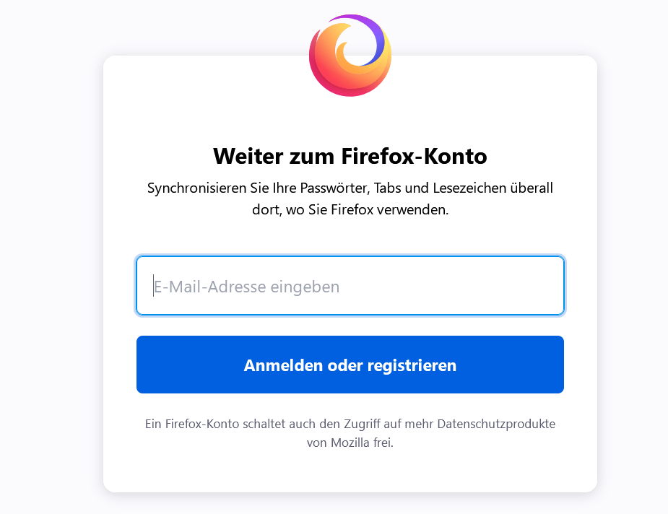Click the Firefox logo at the top
Viewport: 668px width, 514px height.
(x=350, y=56)
